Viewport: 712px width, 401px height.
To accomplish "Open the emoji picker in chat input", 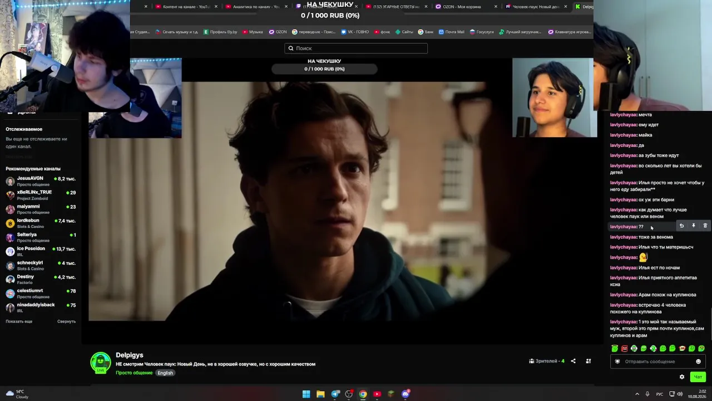I will click(x=698, y=361).
